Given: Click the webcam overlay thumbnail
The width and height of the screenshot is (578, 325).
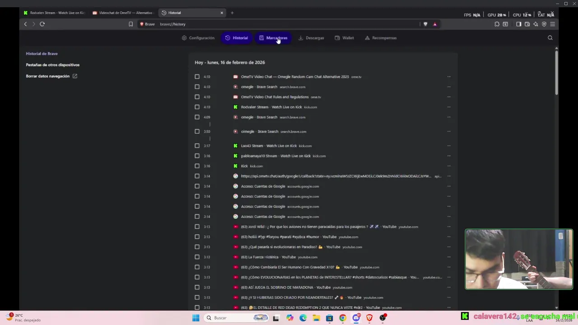Looking at the screenshot, I should click(519, 259).
